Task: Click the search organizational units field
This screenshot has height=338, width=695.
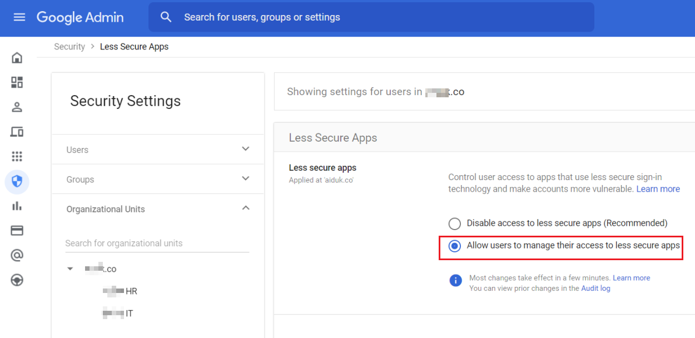Action: click(157, 243)
